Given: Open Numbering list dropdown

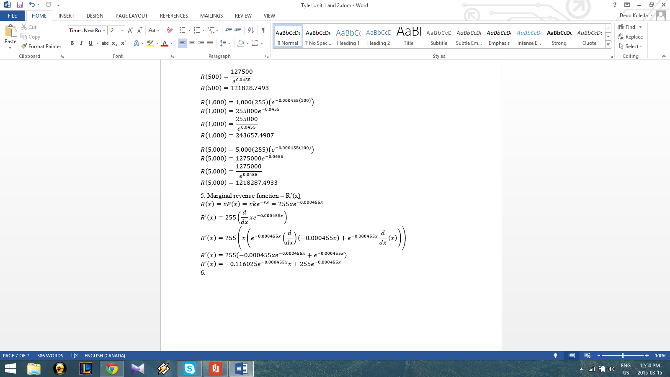Looking at the screenshot, I should pyautogui.click(x=204, y=30).
